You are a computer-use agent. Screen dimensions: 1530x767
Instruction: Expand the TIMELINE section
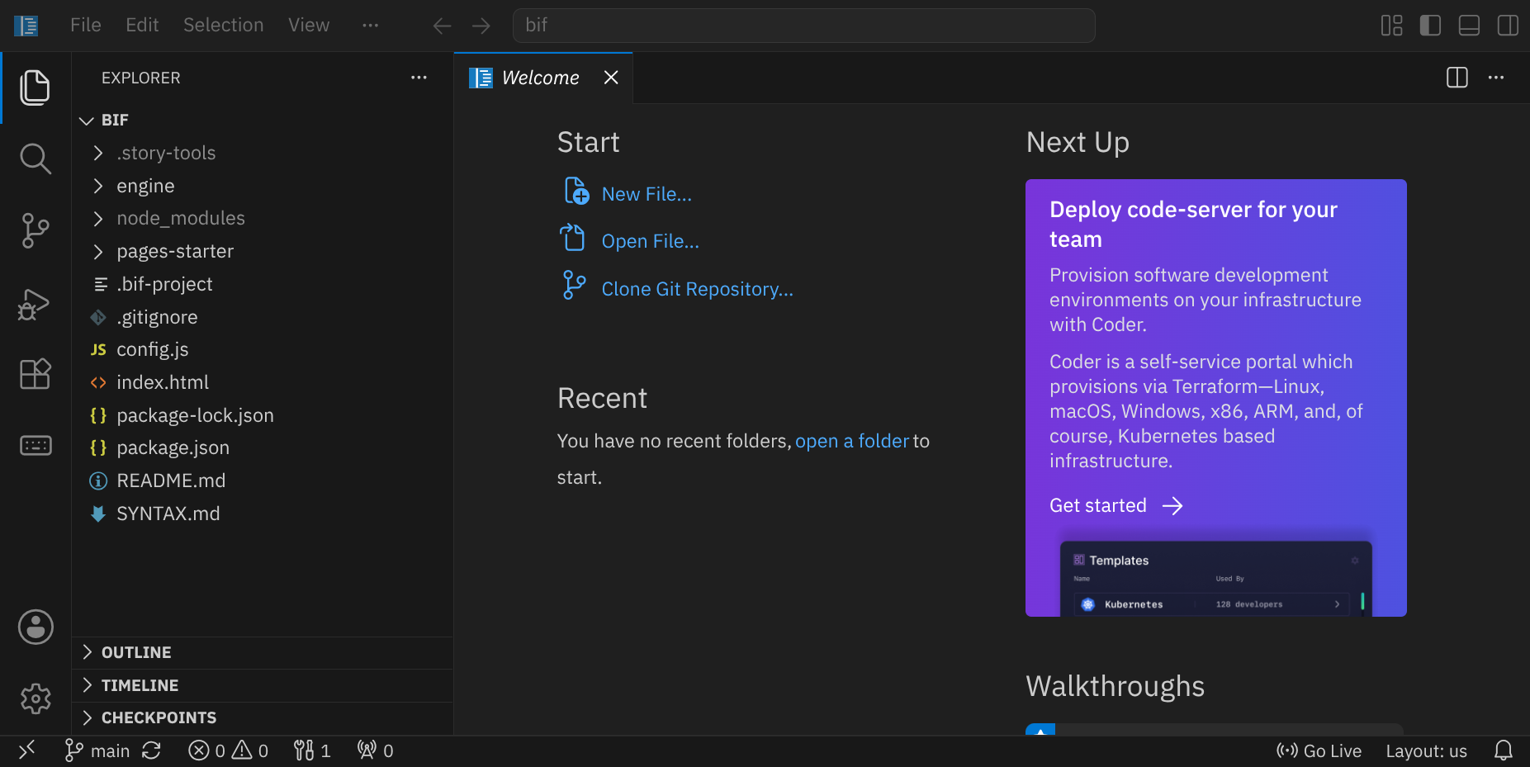tap(263, 686)
